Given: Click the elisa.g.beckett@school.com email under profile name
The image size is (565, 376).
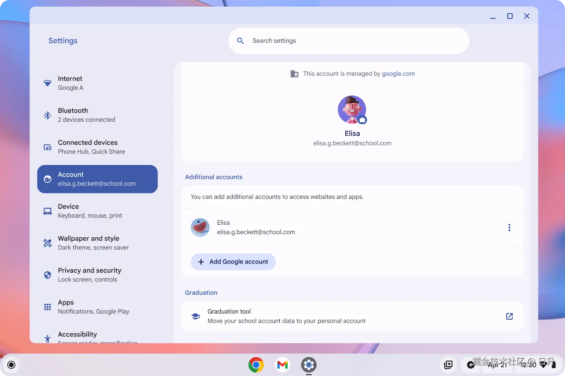Looking at the screenshot, I should click(x=352, y=143).
